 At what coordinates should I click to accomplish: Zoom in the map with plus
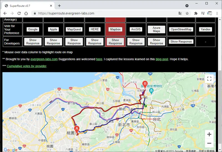(x=209, y=134)
